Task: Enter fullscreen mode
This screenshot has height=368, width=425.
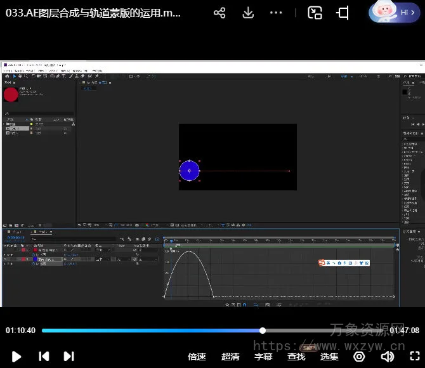Action: point(415,357)
